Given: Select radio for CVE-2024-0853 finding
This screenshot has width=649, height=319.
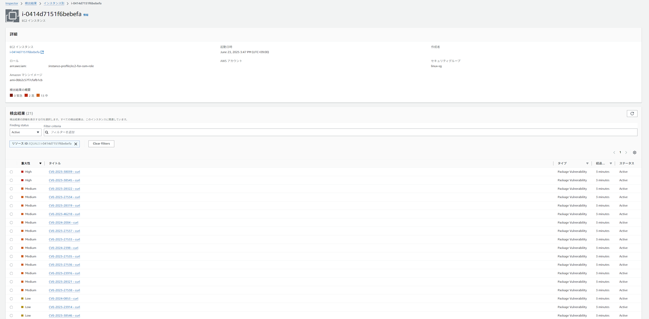Looking at the screenshot, I should (11, 299).
